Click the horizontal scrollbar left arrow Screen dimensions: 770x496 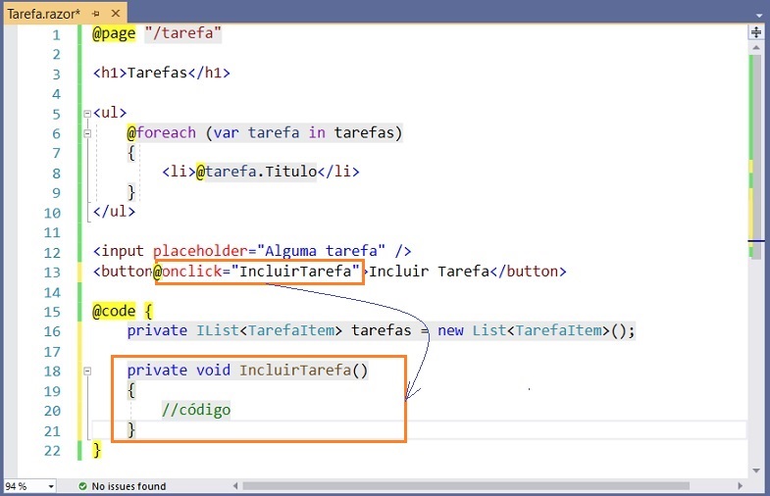click(235, 485)
